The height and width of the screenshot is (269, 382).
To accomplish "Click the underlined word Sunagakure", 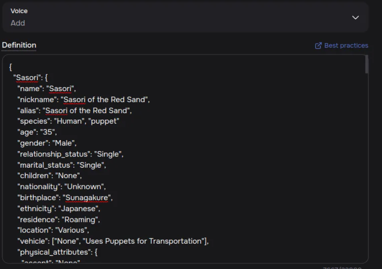I will (87, 197).
